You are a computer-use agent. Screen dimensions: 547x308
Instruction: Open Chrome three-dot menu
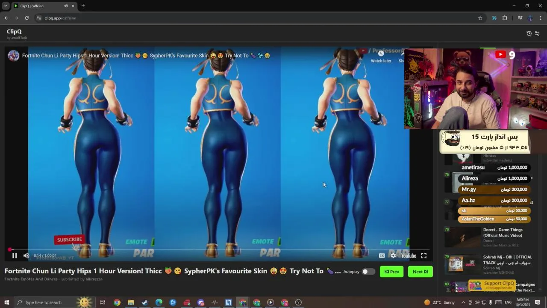541,18
